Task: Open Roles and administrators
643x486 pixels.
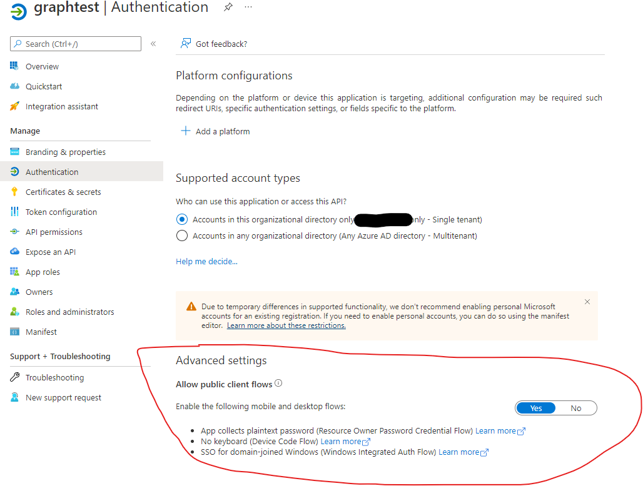Action: [x=69, y=312]
